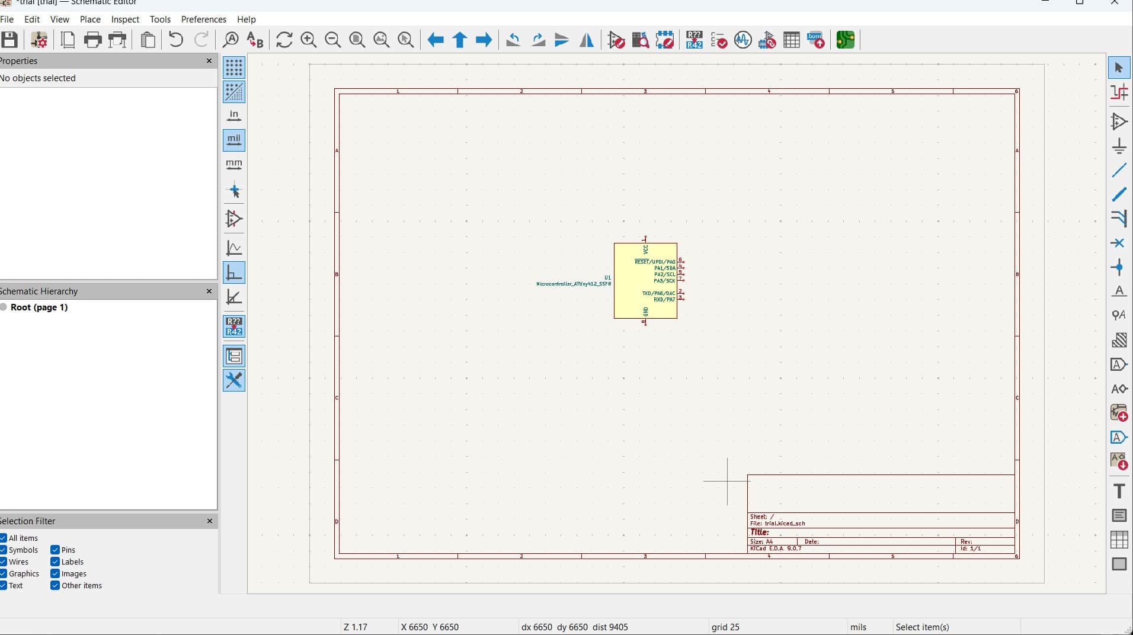
Task: Uncheck the Labels filter checkbox
Action: coord(55,562)
